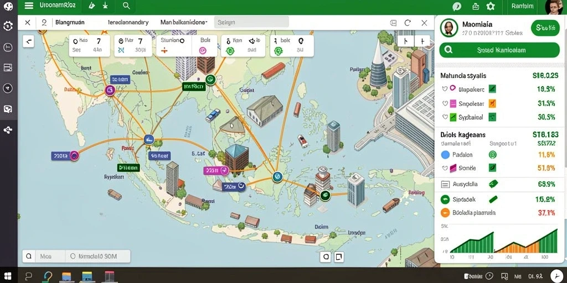Viewport: 567px width, 283px height.
Task: Click the search icon in the bottom left map box
Action: tap(29, 256)
